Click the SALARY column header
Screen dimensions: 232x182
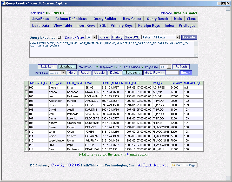point(176,83)
